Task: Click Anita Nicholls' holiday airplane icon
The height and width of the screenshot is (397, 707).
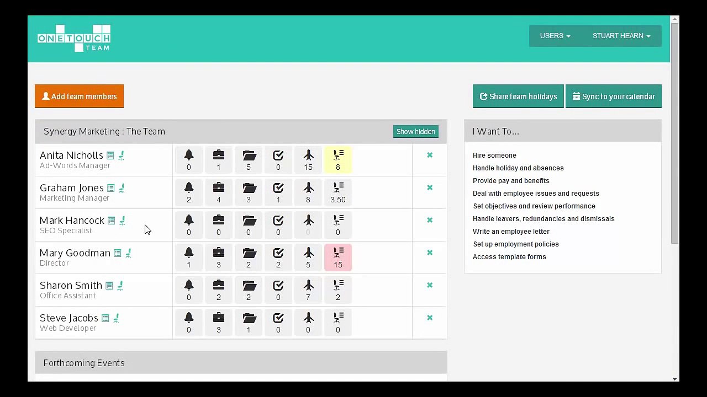Action: pyautogui.click(x=308, y=160)
